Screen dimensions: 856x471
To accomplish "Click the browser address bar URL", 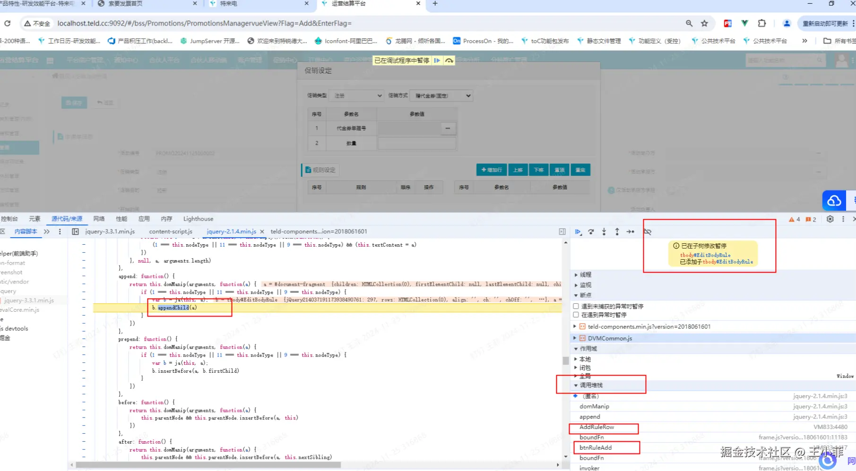I will 204,23.
